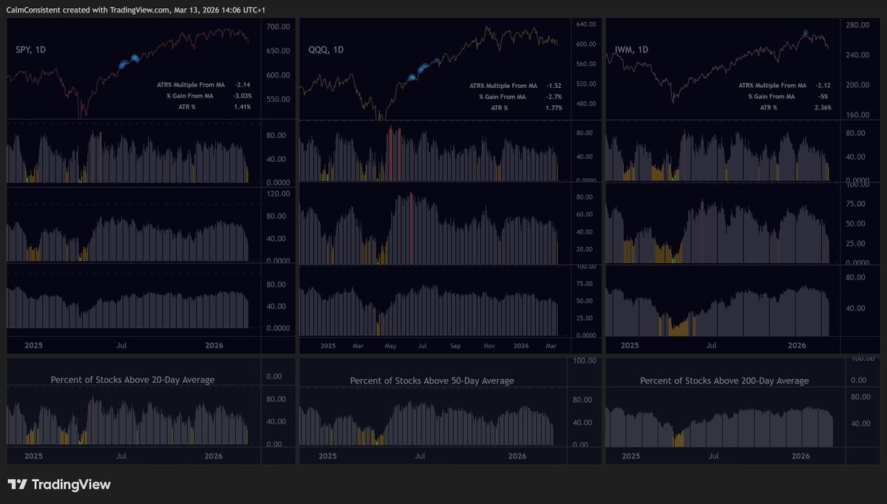Click the 'Percent of Stocks Above 20-Day Average' title
Image resolution: width=887 pixels, height=504 pixels.
132,380
